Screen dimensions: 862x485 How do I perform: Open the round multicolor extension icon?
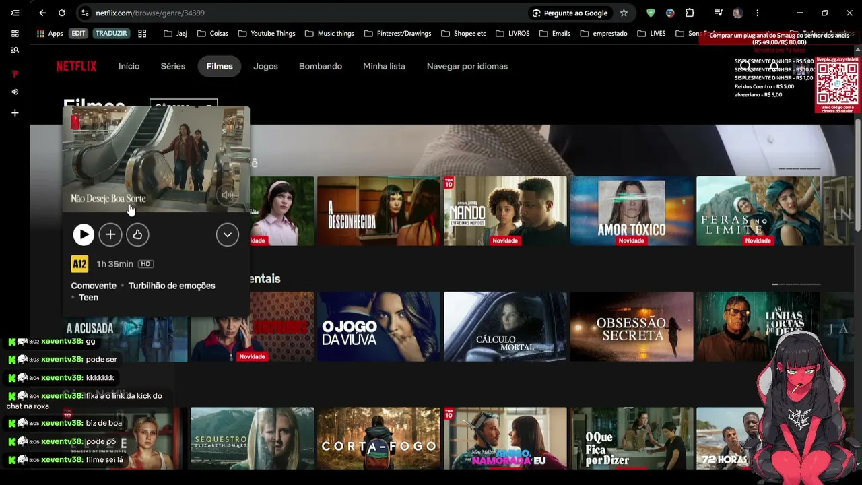pyautogui.click(x=670, y=13)
